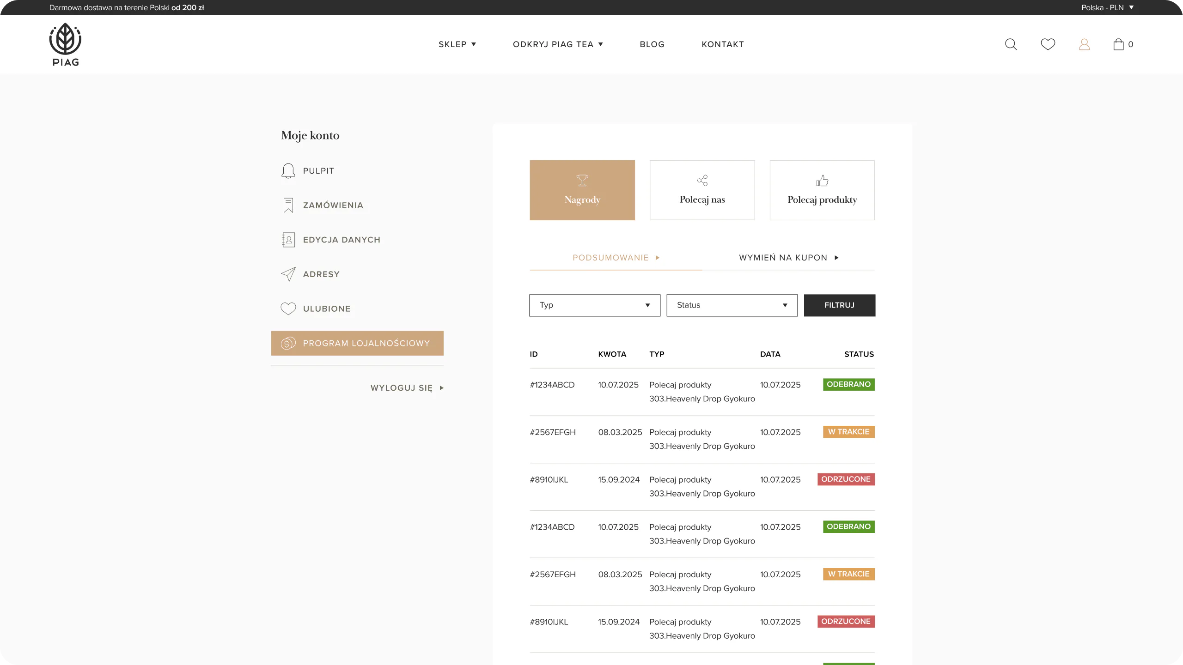Click the PIAG leaf logo

65,44
